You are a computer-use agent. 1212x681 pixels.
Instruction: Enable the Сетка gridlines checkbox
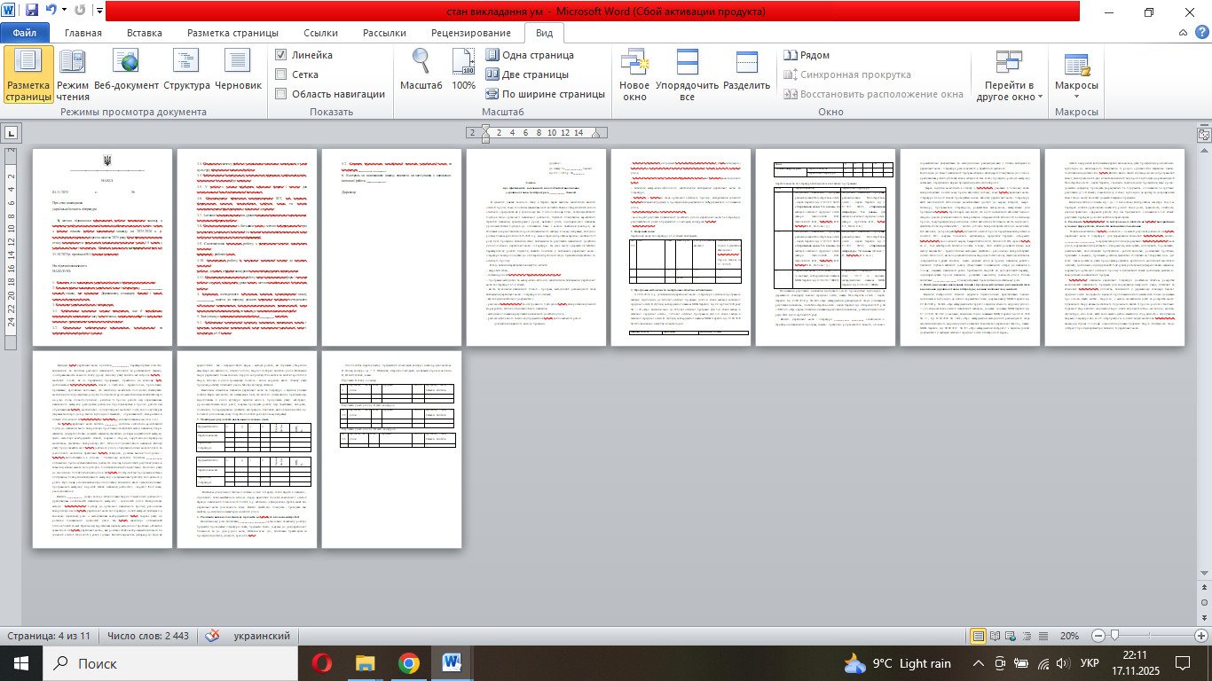click(281, 74)
